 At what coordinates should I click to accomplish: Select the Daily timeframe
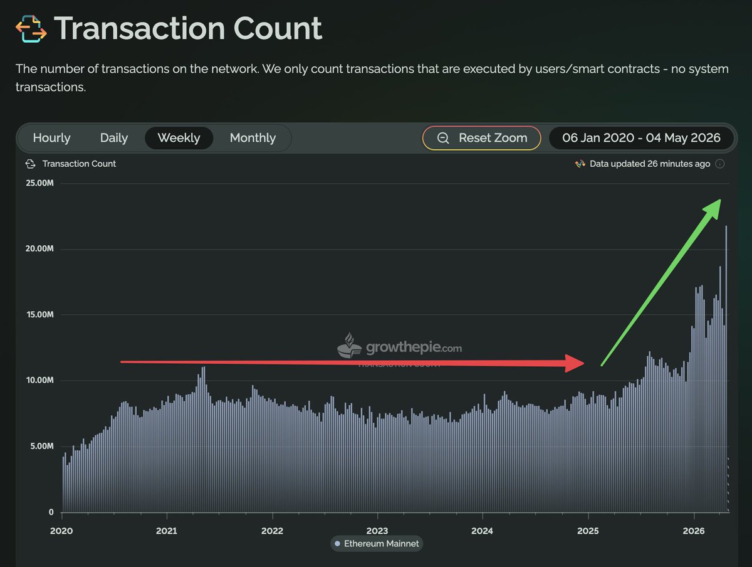114,138
